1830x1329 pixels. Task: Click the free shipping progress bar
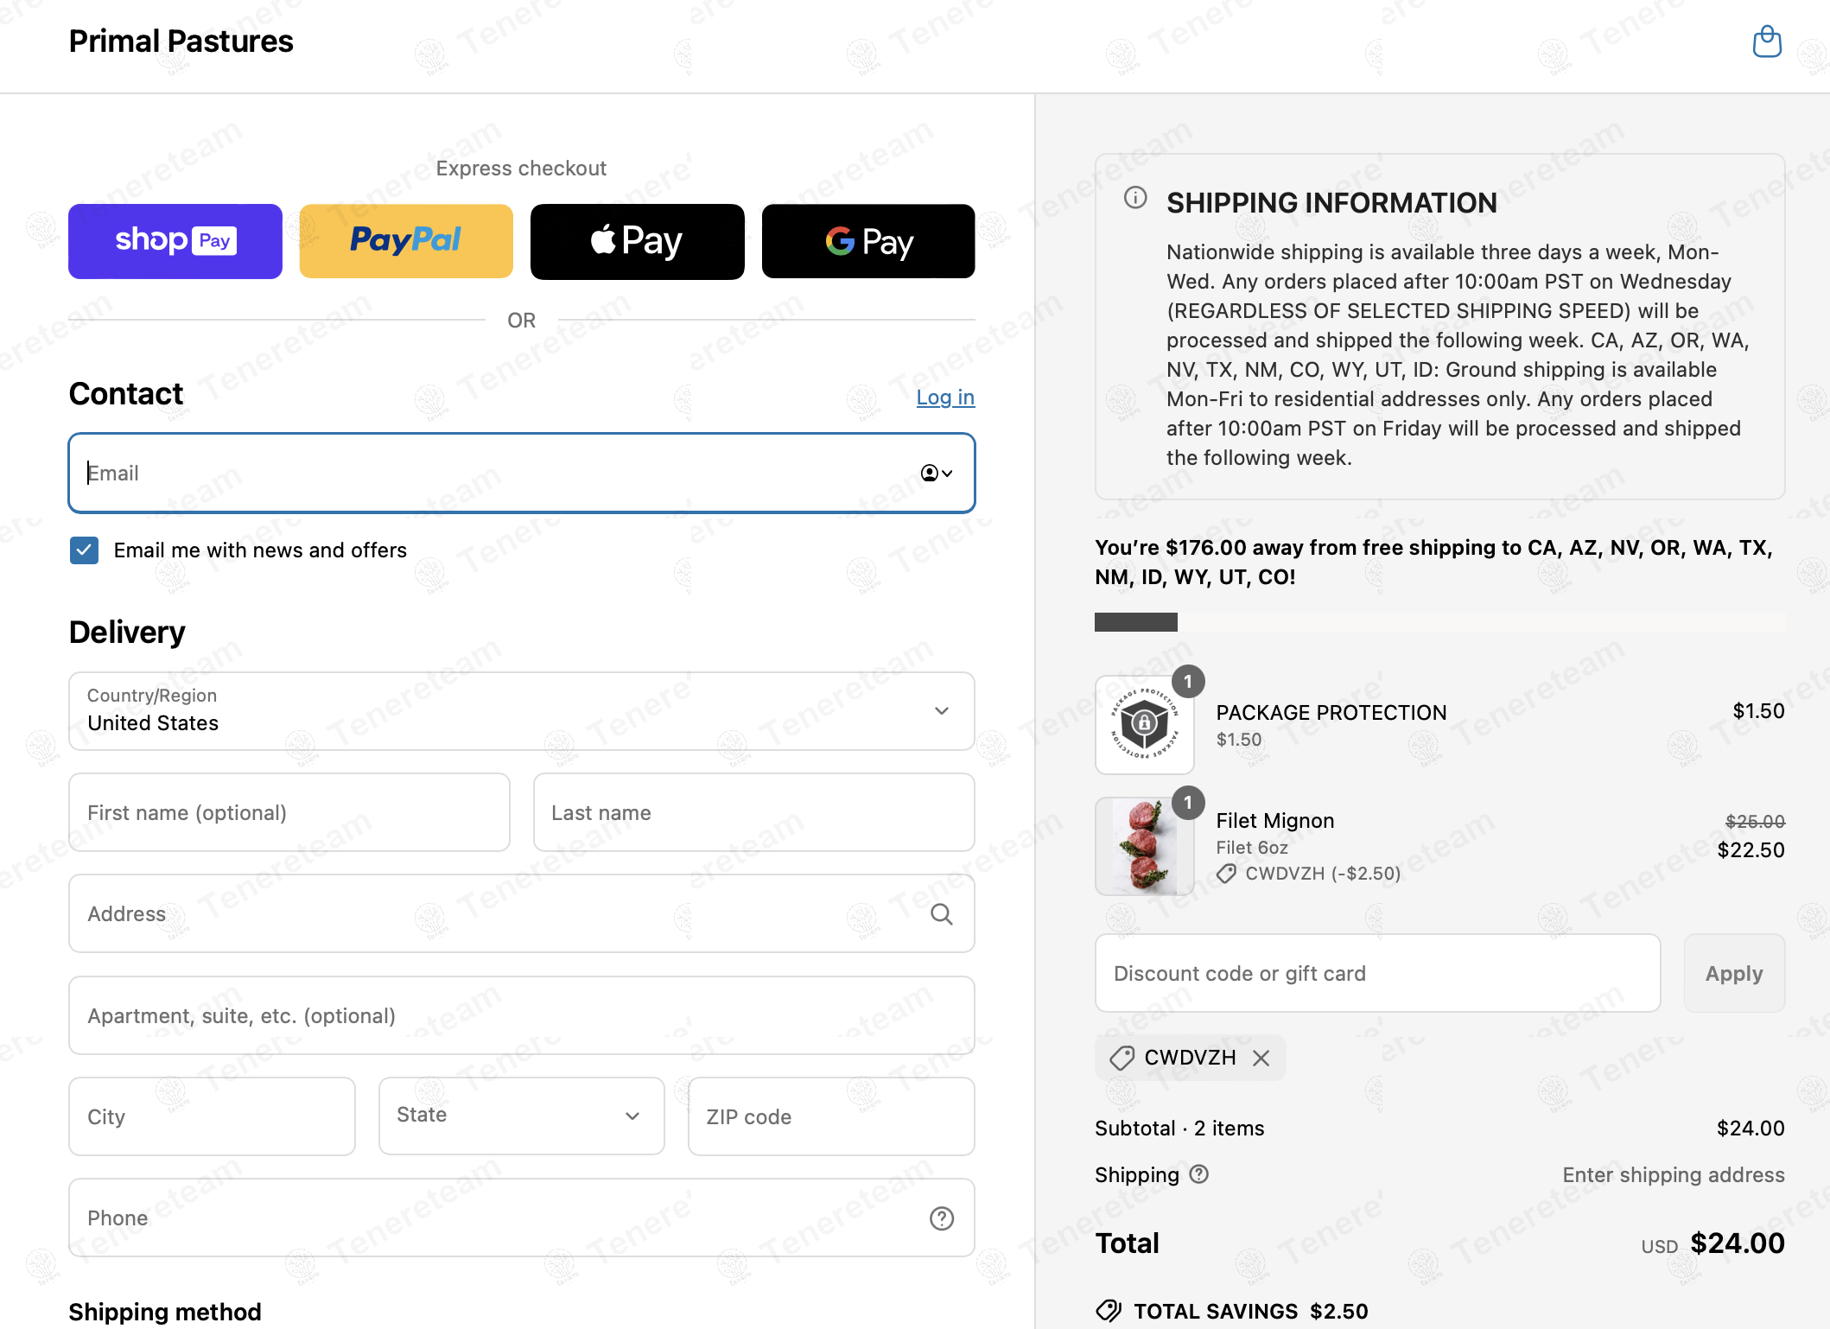click(1439, 622)
